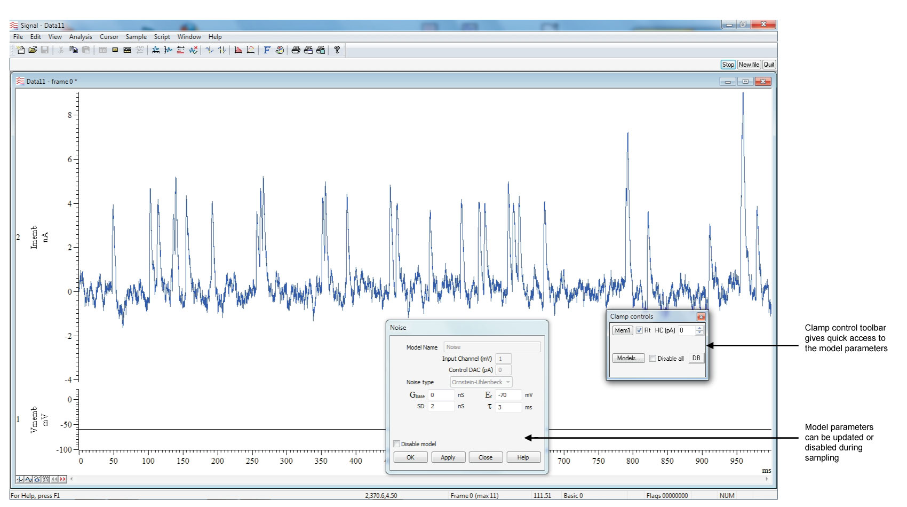Select the waveform cursor icon near the bottom left

[20, 479]
